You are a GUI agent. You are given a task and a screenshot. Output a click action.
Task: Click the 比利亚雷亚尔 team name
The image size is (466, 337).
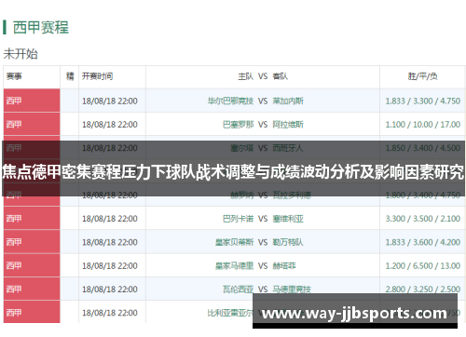click(x=230, y=313)
